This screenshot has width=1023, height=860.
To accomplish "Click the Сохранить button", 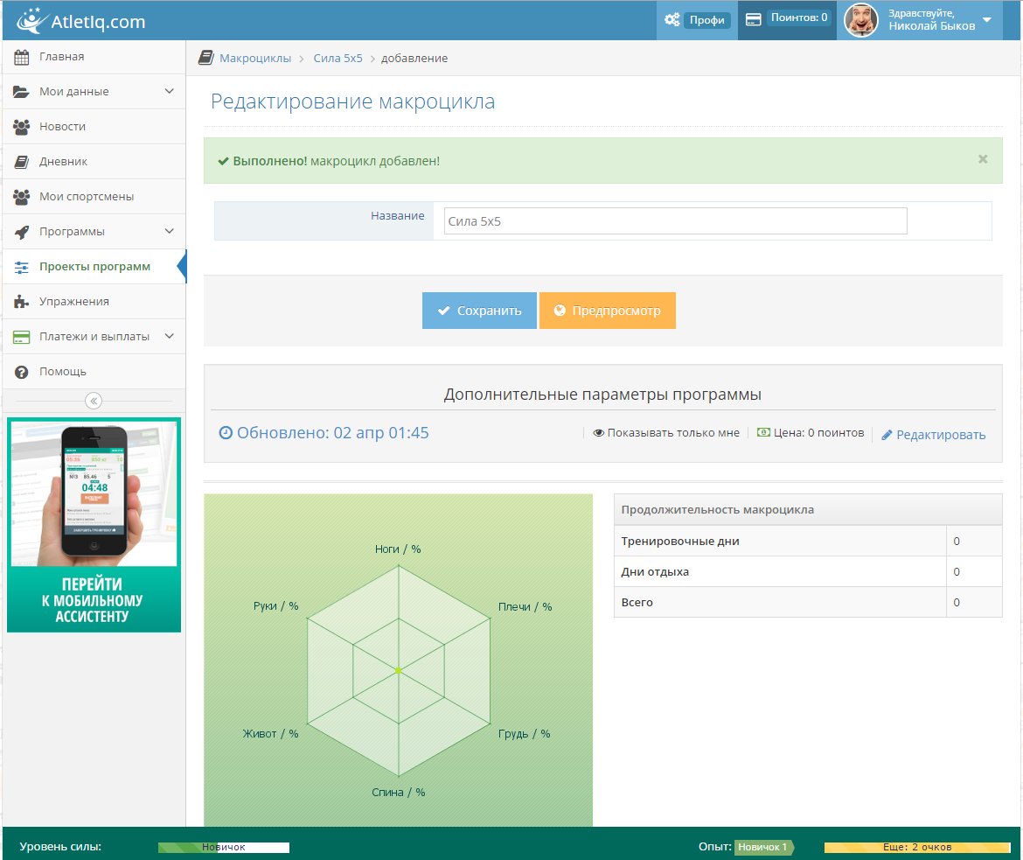I will tap(479, 311).
